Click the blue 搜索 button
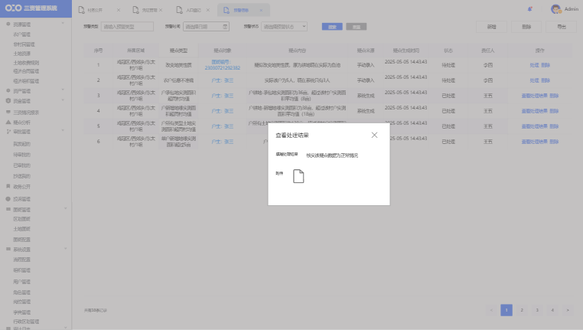This screenshot has width=583, height=330. click(332, 27)
